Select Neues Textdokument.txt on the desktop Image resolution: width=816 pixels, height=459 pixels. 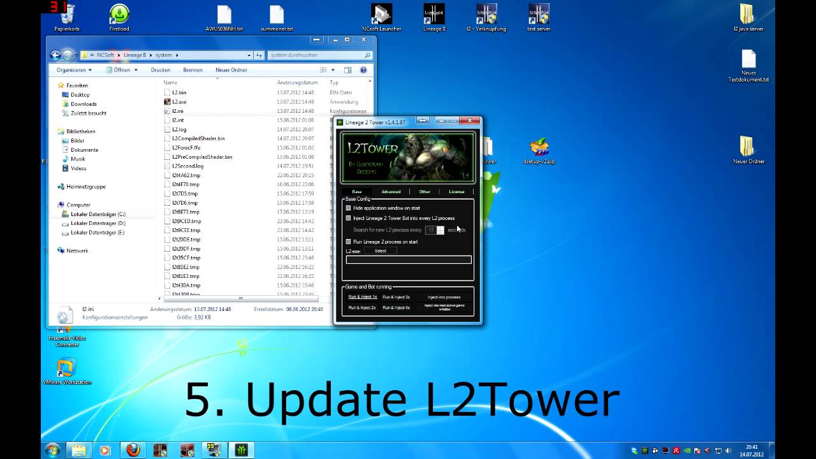click(748, 66)
